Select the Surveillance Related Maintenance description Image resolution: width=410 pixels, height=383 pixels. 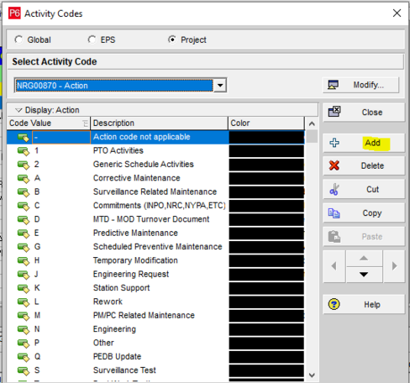tap(155, 191)
